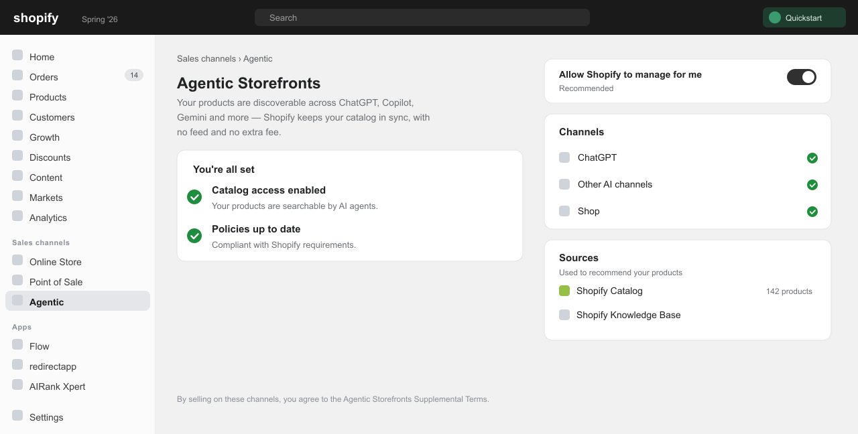Toggle Allow Shopify to manage for me
The width and height of the screenshot is (858, 434).
[802, 77]
